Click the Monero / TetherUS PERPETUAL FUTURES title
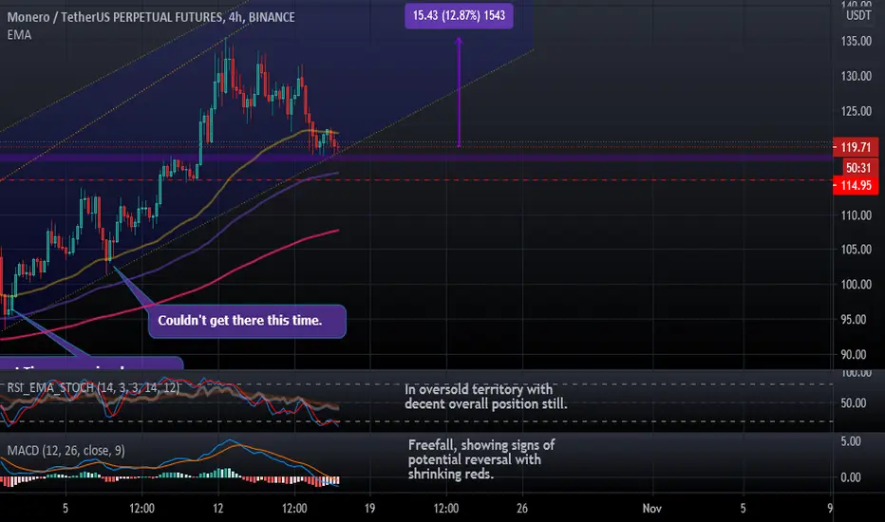Viewport: 885px width, 522px height. [x=151, y=17]
